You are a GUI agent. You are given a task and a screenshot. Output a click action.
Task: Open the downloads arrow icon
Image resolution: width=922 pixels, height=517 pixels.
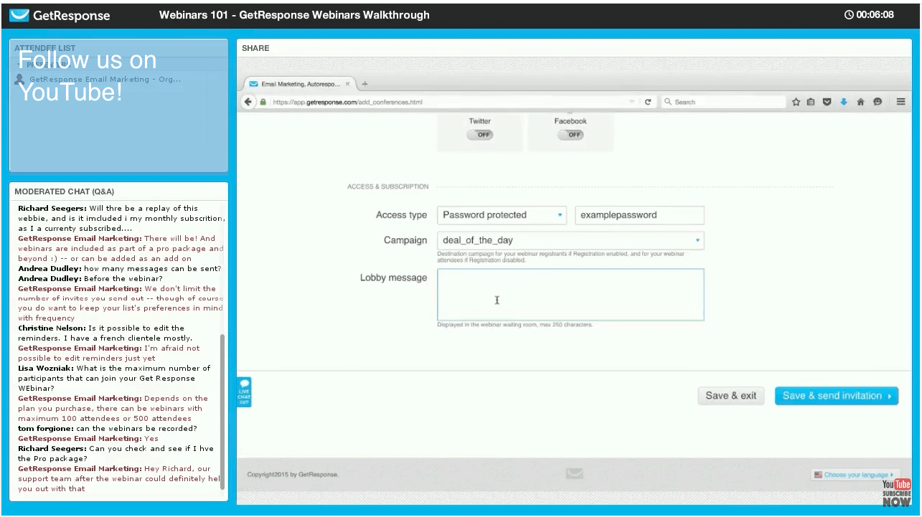844,102
